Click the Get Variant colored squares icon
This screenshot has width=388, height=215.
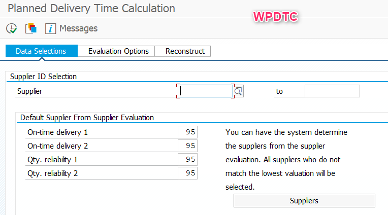click(30, 28)
